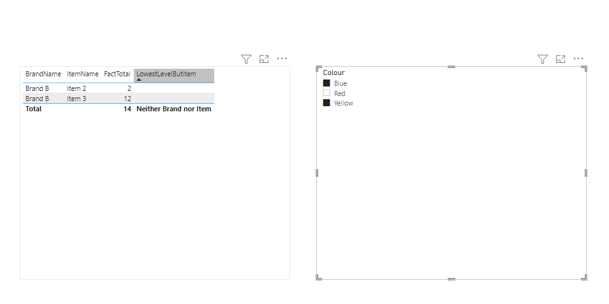Uncheck the Yellow colour checkbox
Screen dimensions: 609x304
pos(327,102)
